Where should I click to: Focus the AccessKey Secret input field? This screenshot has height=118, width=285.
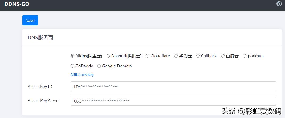(173, 101)
